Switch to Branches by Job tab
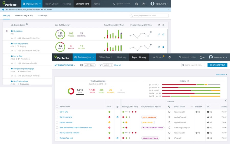 tap(24, 16)
